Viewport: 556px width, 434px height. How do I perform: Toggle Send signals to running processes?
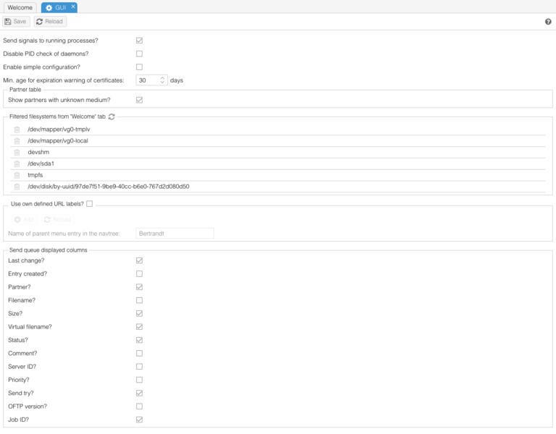pos(140,41)
